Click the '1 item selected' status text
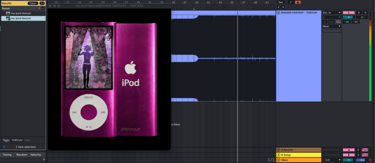The height and width of the screenshot is (163, 375). click(x=25, y=147)
